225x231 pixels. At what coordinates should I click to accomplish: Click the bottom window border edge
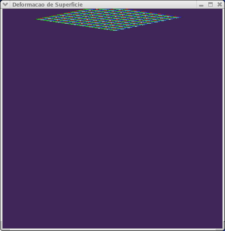point(112,230)
